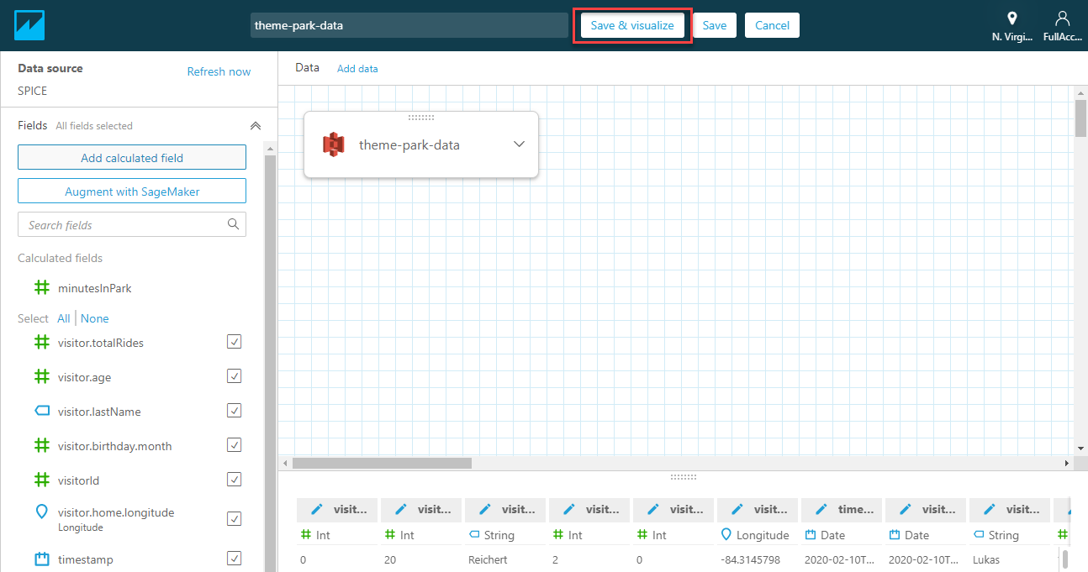The height and width of the screenshot is (572, 1088).
Task: Click the Save & visualize button
Action: pyautogui.click(x=632, y=25)
